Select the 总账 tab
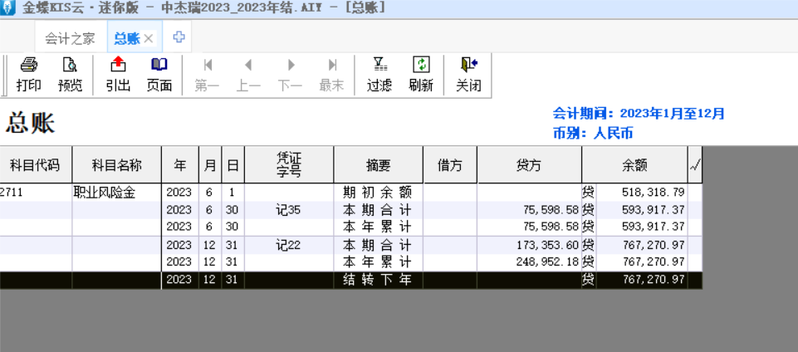The width and height of the screenshot is (798, 352). click(x=126, y=38)
